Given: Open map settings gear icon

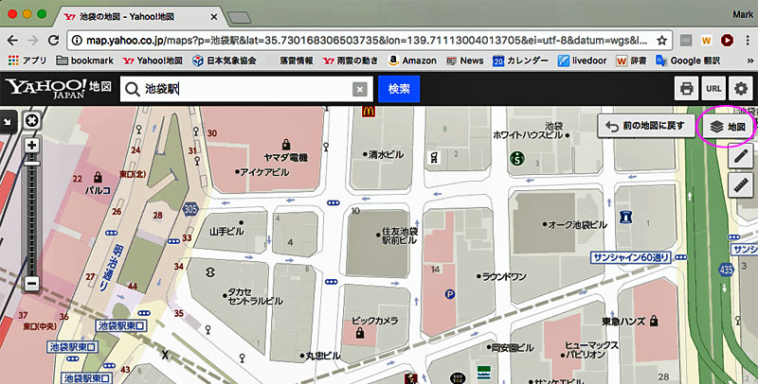Looking at the screenshot, I should pyautogui.click(x=741, y=89).
